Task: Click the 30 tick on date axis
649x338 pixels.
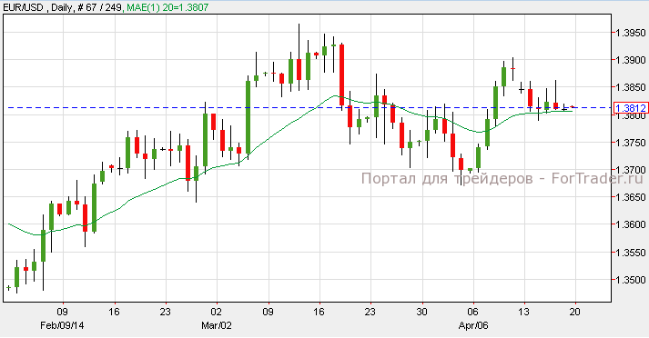Action: coord(421,312)
